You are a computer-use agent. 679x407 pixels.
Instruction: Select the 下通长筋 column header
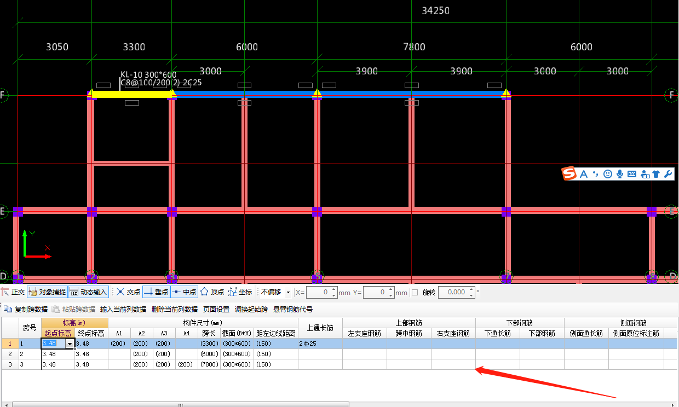(498, 333)
